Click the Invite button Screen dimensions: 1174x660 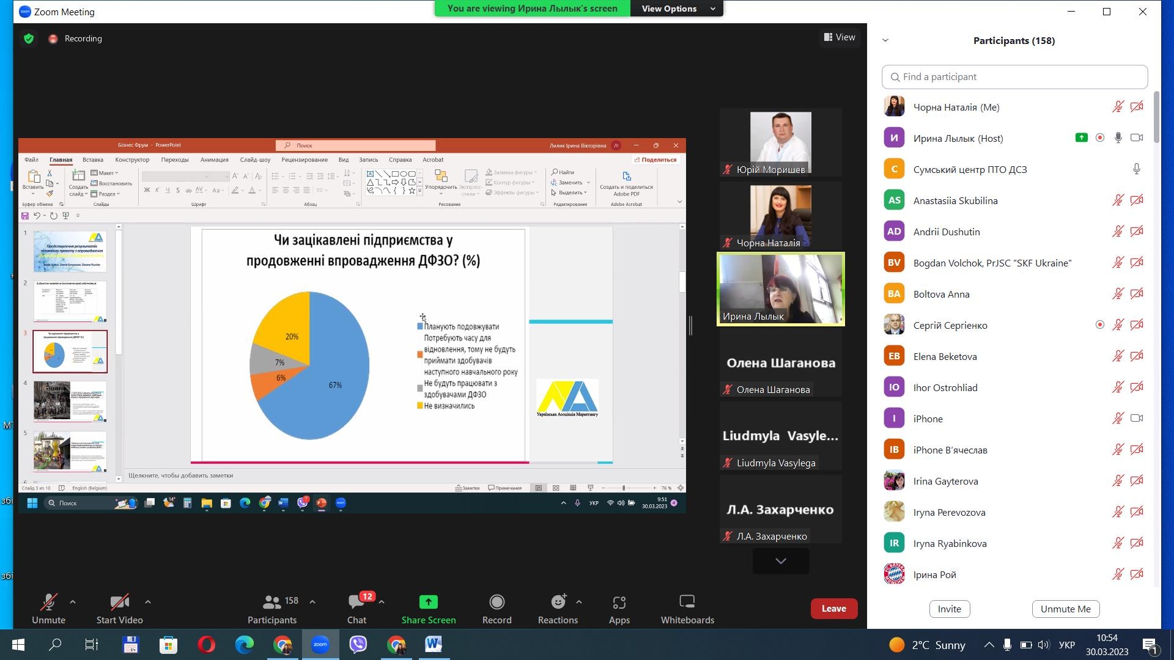point(949,609)
